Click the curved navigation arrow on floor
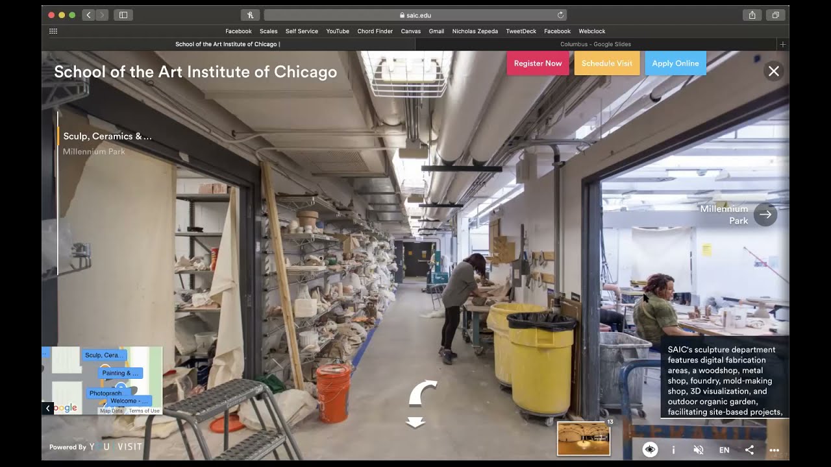Image resolution: width=831 pixels, height=467 pixels. click(423, 393)
